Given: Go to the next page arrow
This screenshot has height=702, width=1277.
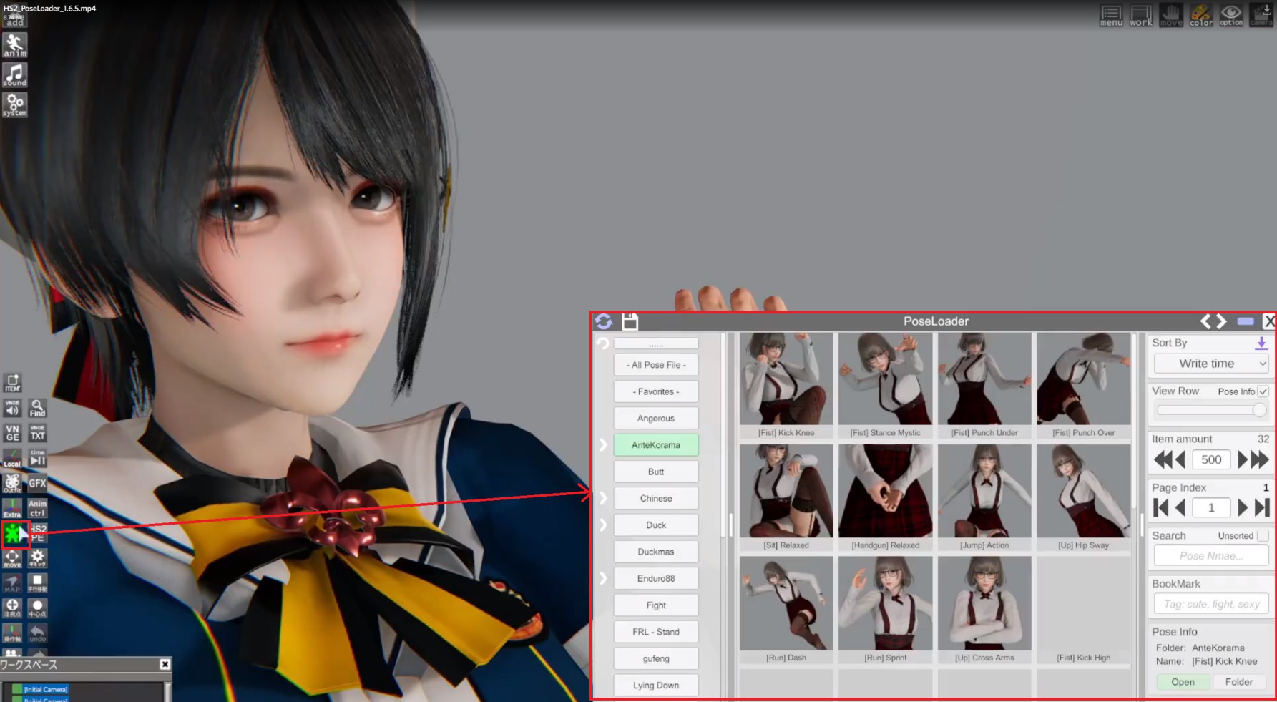Looking at the screenshot, I should (1243, 507).
